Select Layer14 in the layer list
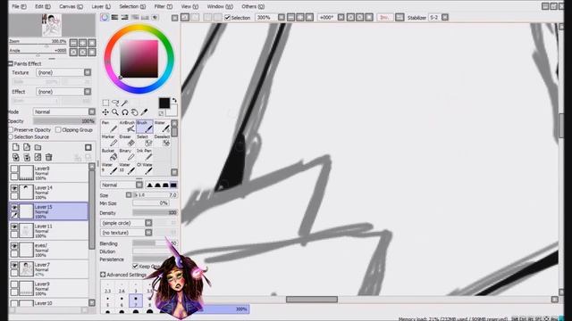This screenshot has width=572, height=321. pos(49,193)
